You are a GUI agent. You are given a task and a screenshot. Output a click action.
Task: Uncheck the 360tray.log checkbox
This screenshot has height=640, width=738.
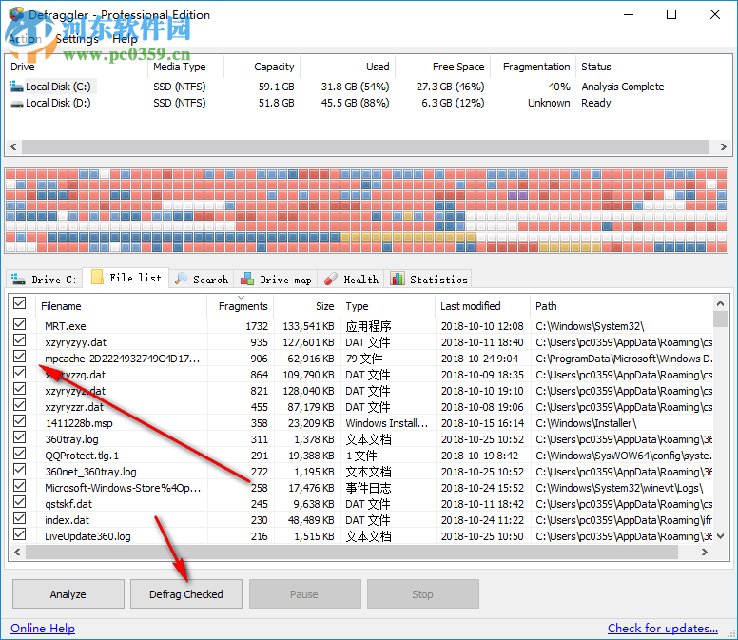19,437
